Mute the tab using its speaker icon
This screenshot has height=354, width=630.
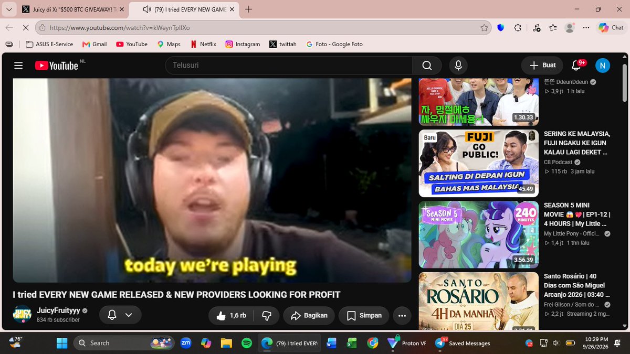click(146, 9)
